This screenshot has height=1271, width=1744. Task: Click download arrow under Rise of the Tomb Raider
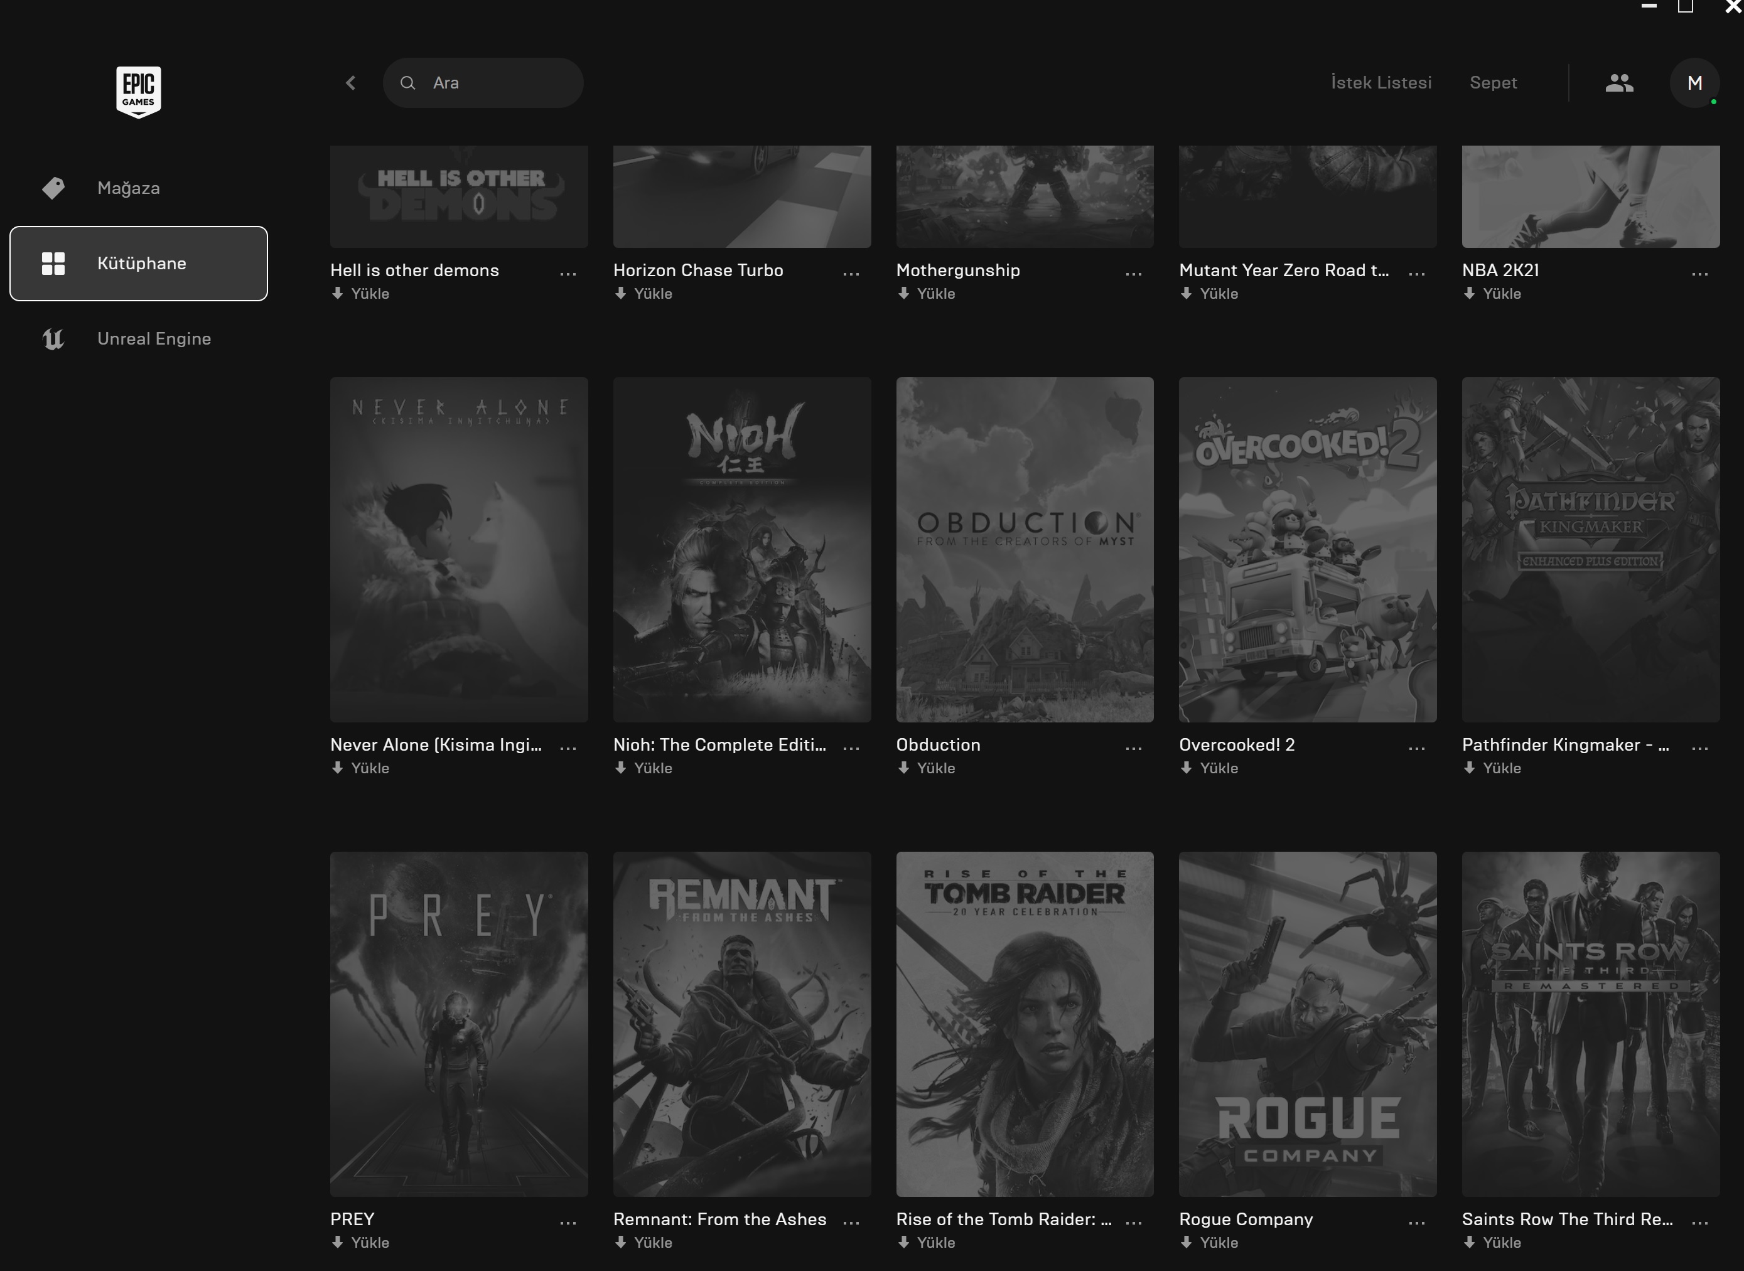tap(903, 1243)
